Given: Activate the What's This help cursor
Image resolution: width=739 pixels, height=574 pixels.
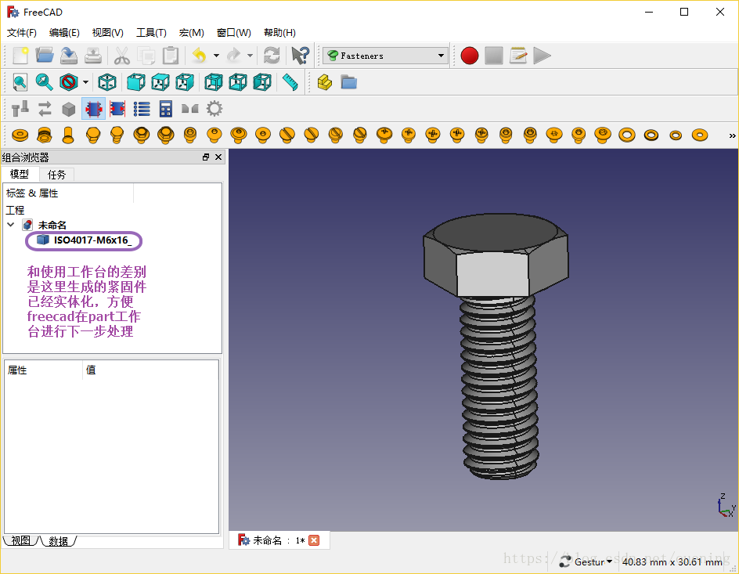Looking at the screenshot, I should point(301,56).
